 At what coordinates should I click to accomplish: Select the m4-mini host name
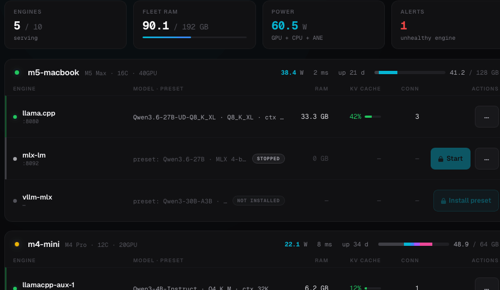pyautogui.click(x=44, y=244)
